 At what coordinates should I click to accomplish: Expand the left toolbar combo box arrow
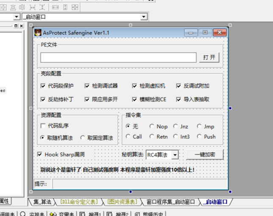[17, 17]
